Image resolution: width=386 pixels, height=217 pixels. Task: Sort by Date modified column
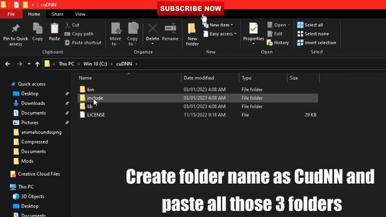click(x=198, y=78)
